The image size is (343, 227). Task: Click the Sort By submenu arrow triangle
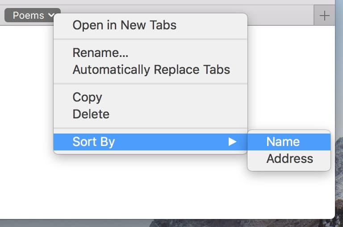(x=232, y=142)
